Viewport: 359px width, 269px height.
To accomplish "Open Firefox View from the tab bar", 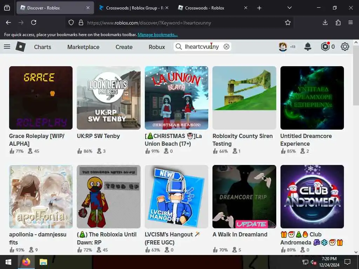I will point(7,8).
